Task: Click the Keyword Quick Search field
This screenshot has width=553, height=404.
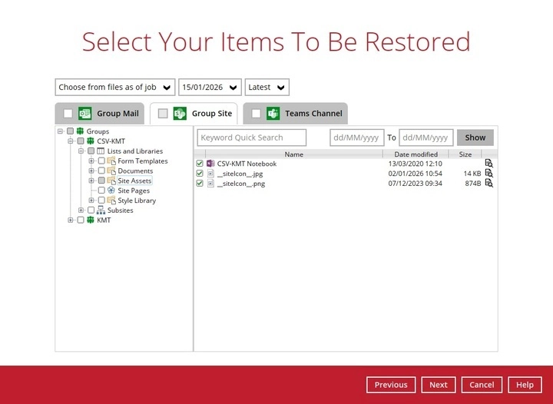Action: (252, 137)
